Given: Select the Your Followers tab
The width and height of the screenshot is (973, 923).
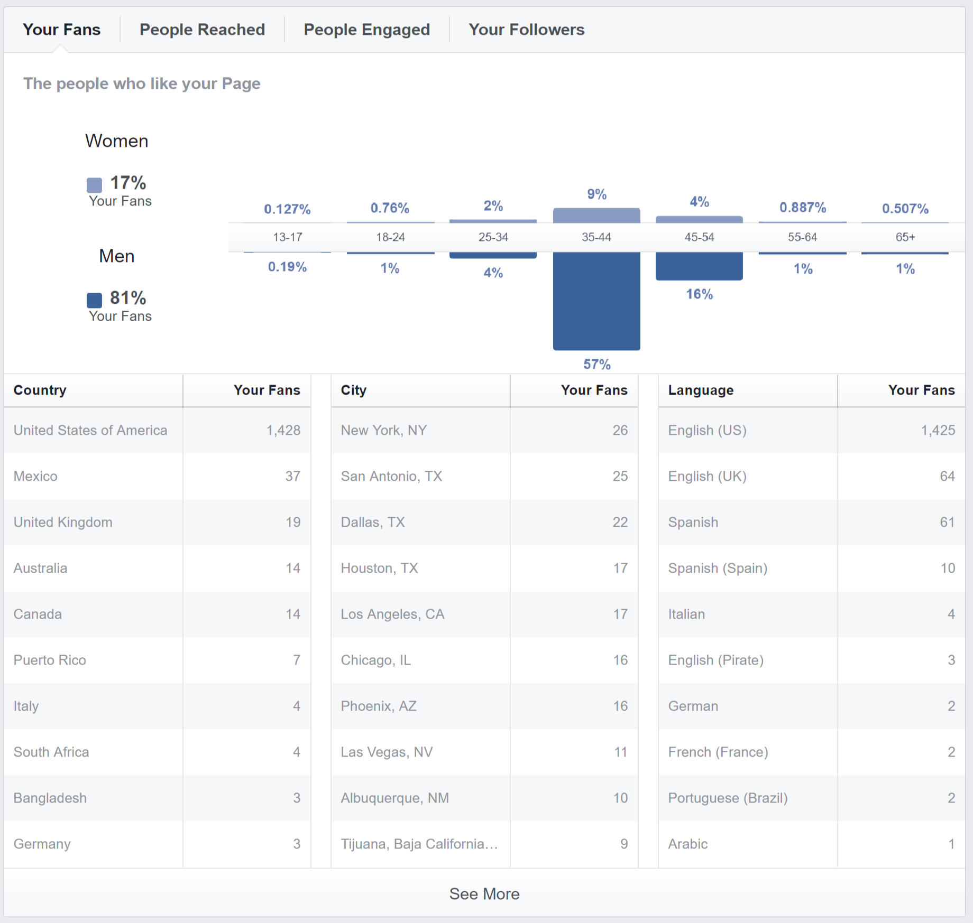Looking at the screenshot, I should [526, 30].
